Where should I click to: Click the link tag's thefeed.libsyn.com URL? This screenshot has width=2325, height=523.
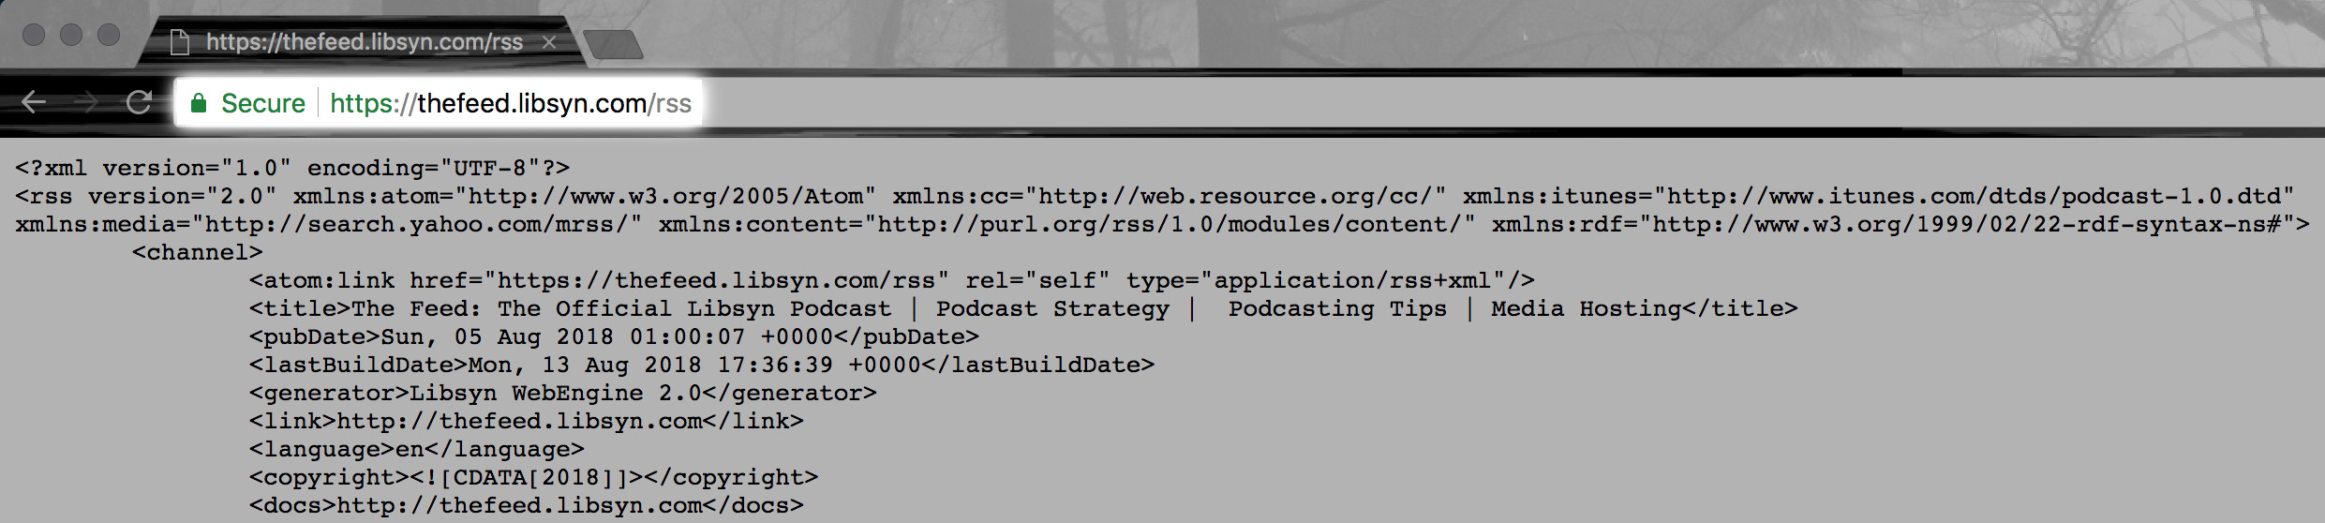click(x=519, y=421)
